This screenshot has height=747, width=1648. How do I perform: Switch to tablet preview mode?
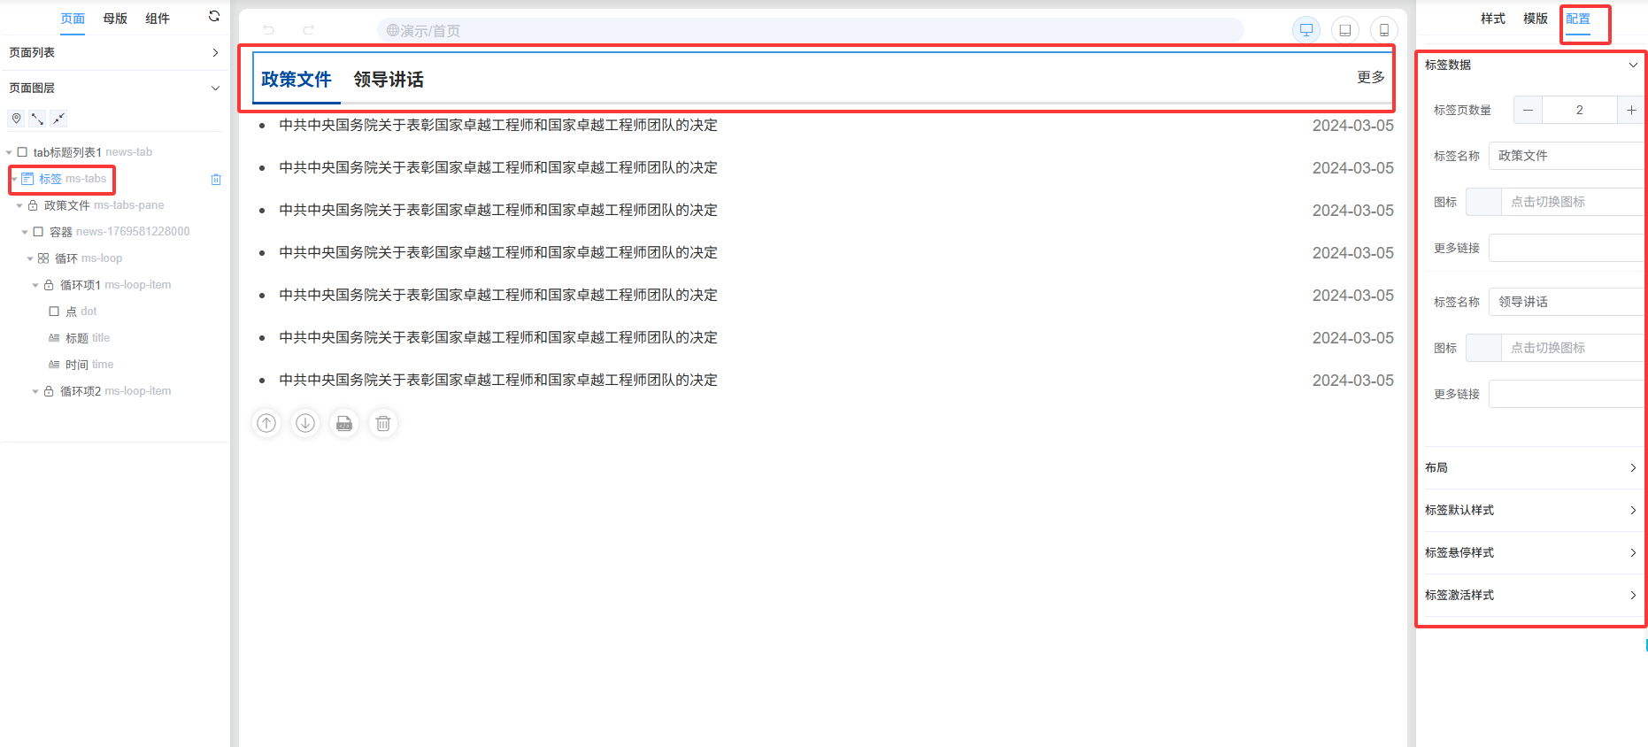(1344, 30)
